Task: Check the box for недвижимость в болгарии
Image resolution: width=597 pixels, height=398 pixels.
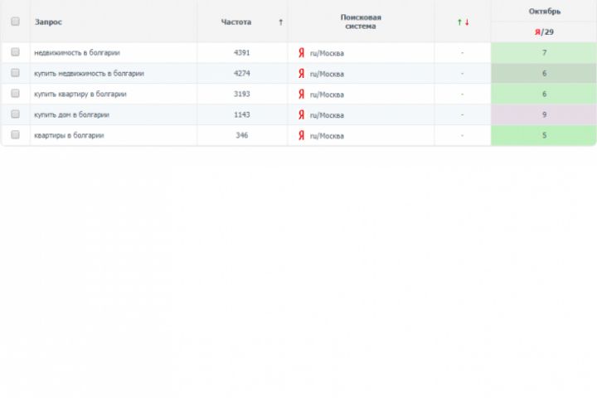Action: point(15,52)
